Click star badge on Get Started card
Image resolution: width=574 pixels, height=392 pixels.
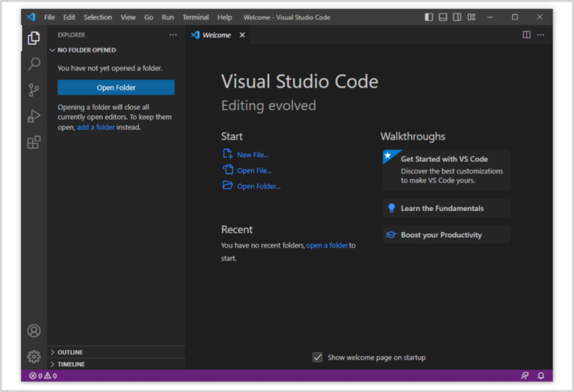(388, 156)
